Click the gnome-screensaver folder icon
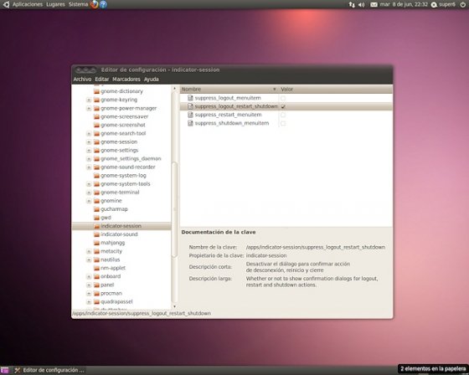469x375 pixels. [96, 116]
